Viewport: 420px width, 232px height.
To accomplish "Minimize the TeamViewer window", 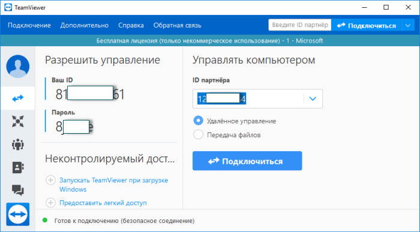I will [x=364, y=7].
